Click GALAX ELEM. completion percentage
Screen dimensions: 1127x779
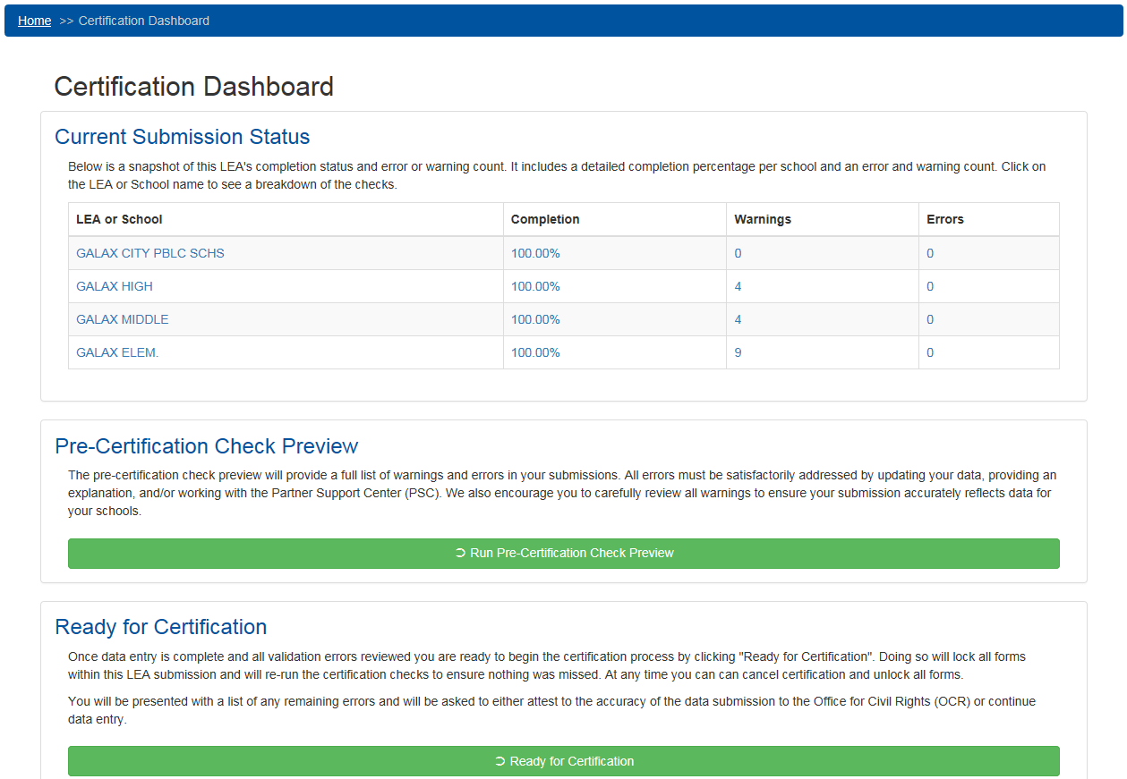pos(535,352)
